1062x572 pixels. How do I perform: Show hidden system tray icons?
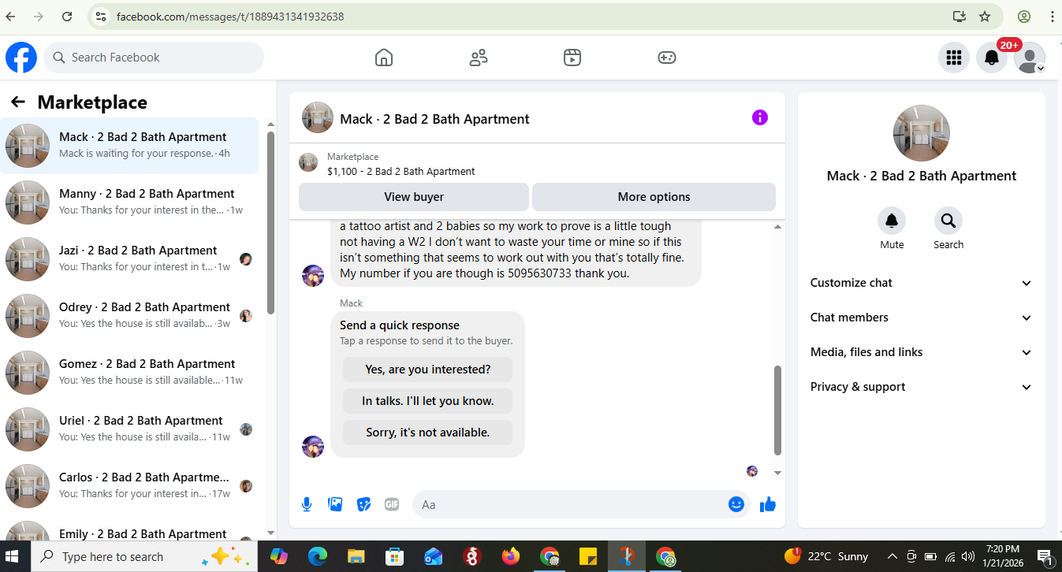[892, 556]
